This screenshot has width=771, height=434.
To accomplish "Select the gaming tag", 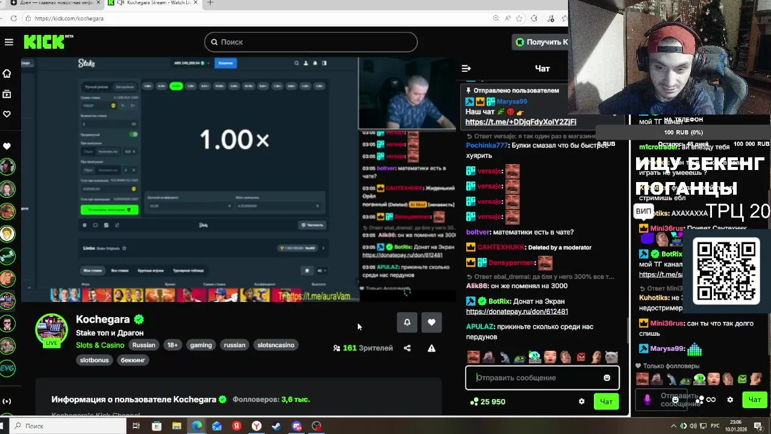I will coord(201,345).
